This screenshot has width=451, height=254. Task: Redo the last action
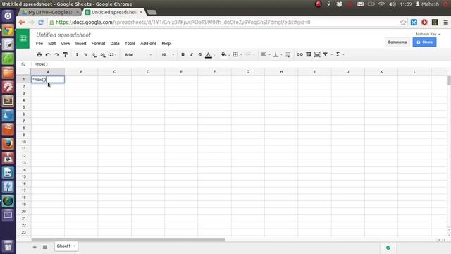pyautogui.click(x=56, y=54)
